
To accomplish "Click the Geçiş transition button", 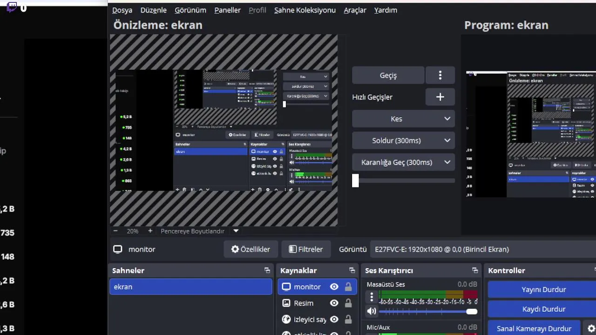I will [x=388, y=75].
